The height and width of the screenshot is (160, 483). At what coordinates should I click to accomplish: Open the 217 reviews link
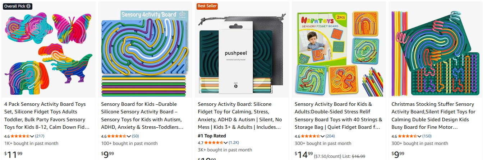click(40, 136)
